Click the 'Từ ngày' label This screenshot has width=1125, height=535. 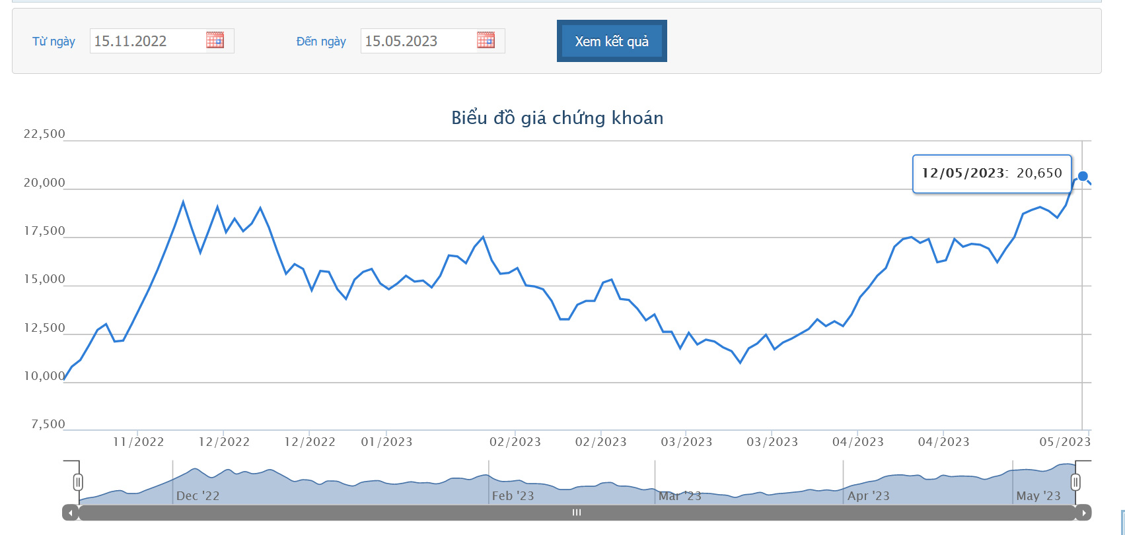(54, 42)
